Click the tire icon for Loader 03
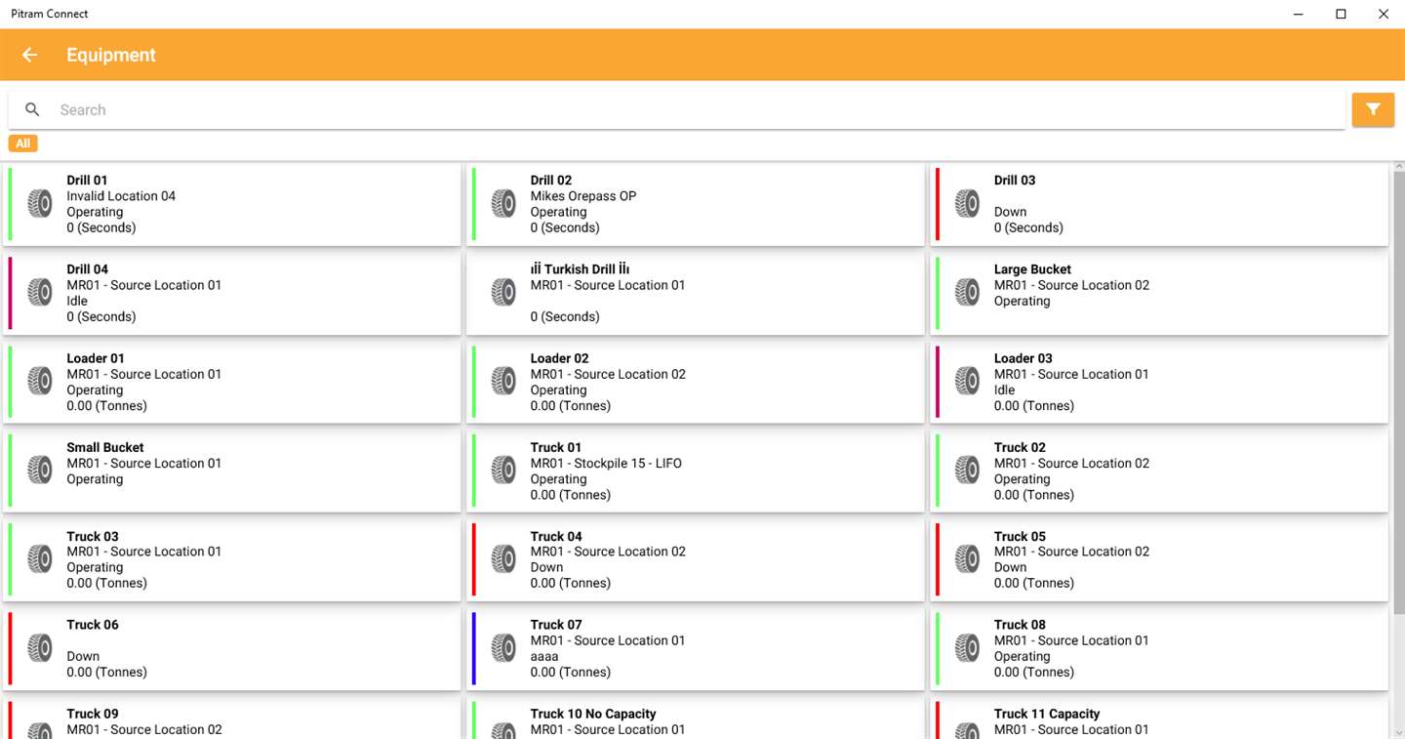 [967, 381]
